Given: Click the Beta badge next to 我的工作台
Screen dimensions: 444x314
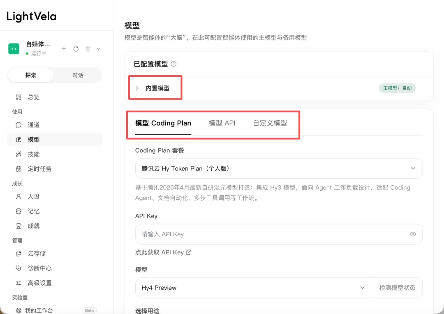Looking at the screenshot, I should click(89, 310).
